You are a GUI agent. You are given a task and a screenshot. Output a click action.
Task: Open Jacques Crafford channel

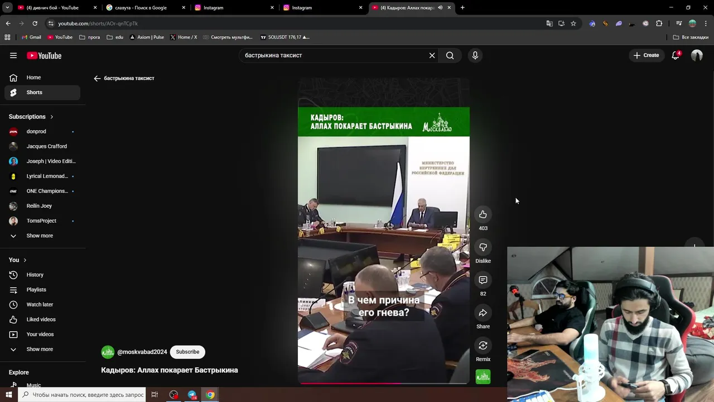point(42,146)
